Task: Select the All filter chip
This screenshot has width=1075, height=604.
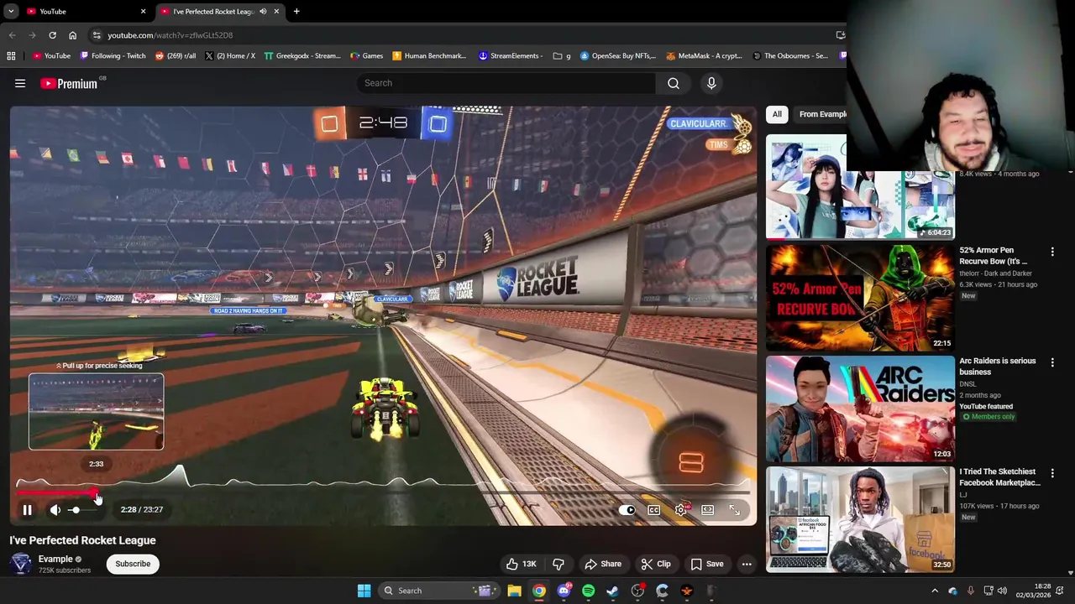Action: [x=777, y=114]
